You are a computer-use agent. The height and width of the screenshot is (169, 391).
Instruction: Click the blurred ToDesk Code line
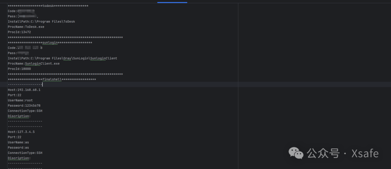pos(21,11)
